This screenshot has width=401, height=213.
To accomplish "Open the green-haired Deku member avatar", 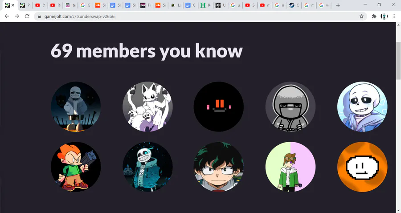I will click(219, 167).
